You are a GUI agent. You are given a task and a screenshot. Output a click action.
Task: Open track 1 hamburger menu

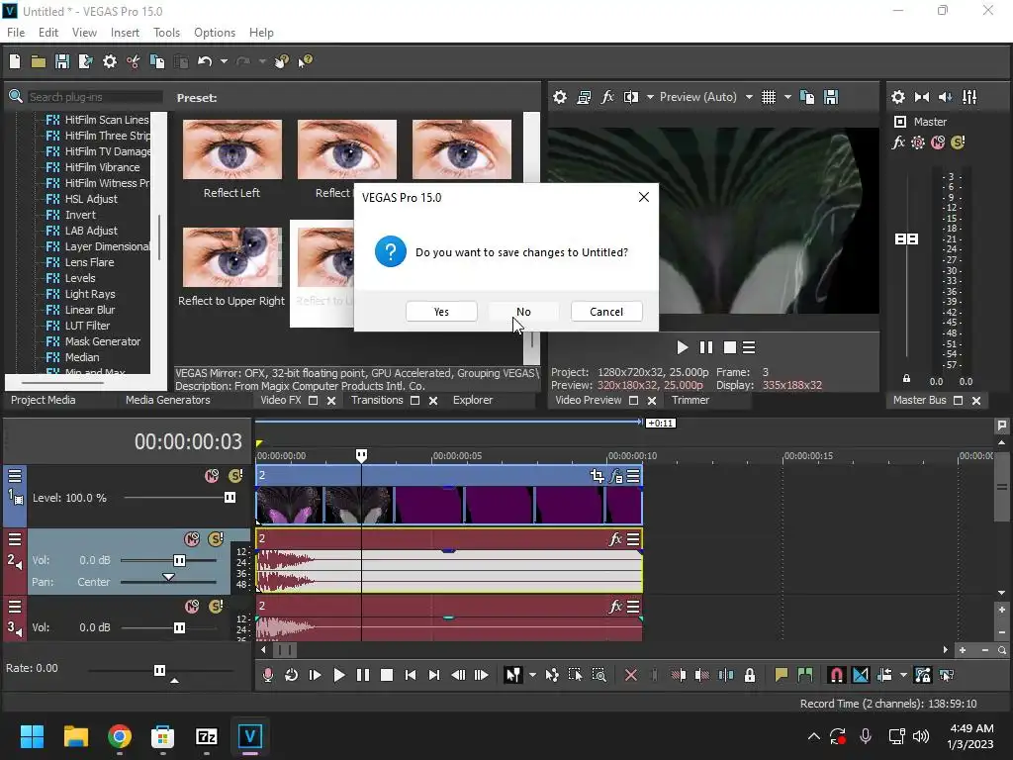(x=15, y=476)
